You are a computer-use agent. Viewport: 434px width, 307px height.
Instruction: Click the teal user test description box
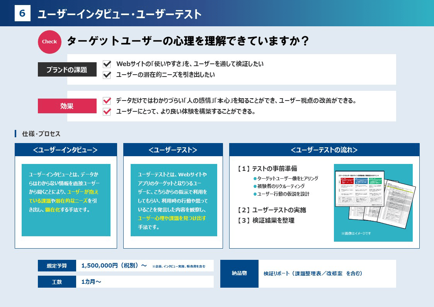(x=174, y=200)
